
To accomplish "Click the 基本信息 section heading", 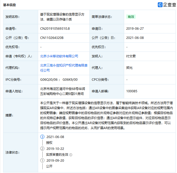I will pyautogui.click(x=9, y=5).
